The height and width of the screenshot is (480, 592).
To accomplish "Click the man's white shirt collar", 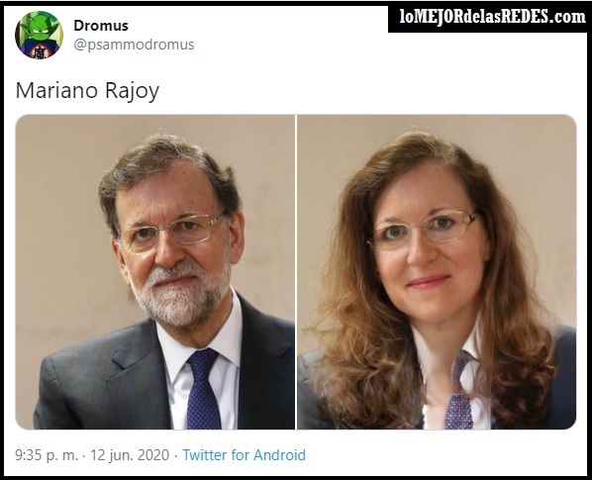I will (202, 337).
